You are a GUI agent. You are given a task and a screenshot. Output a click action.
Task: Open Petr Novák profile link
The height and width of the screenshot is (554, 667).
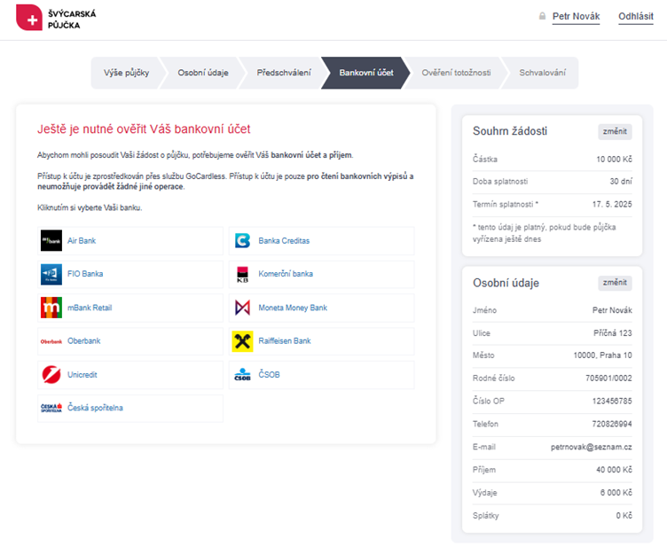click(x=576, y=17)
